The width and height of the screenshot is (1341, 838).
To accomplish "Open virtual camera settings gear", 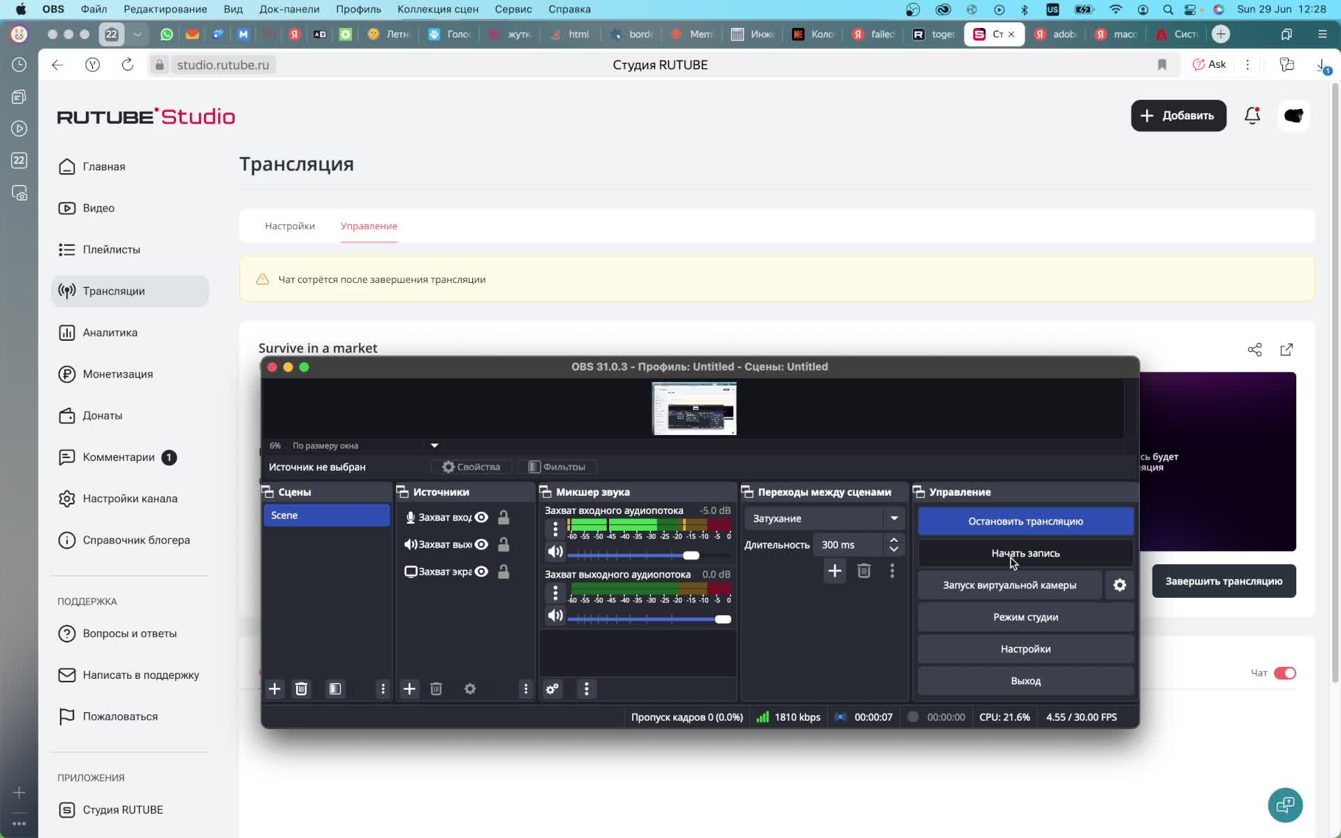I will coord(1120,585).
